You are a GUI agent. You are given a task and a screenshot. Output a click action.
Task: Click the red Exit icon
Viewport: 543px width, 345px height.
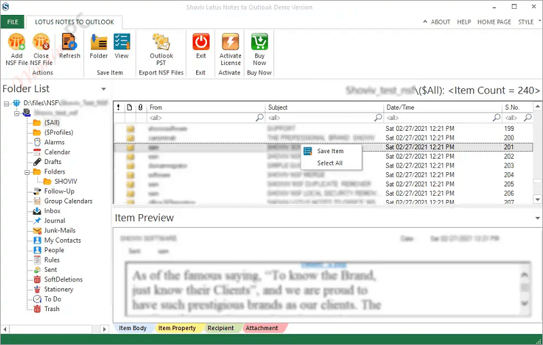point(201,41)
